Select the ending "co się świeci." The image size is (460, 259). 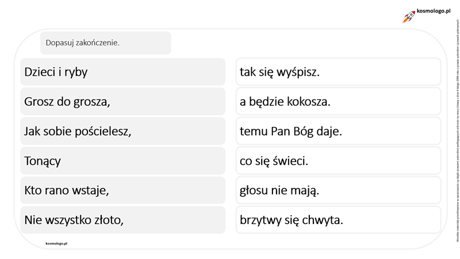(x=338, y=161)
